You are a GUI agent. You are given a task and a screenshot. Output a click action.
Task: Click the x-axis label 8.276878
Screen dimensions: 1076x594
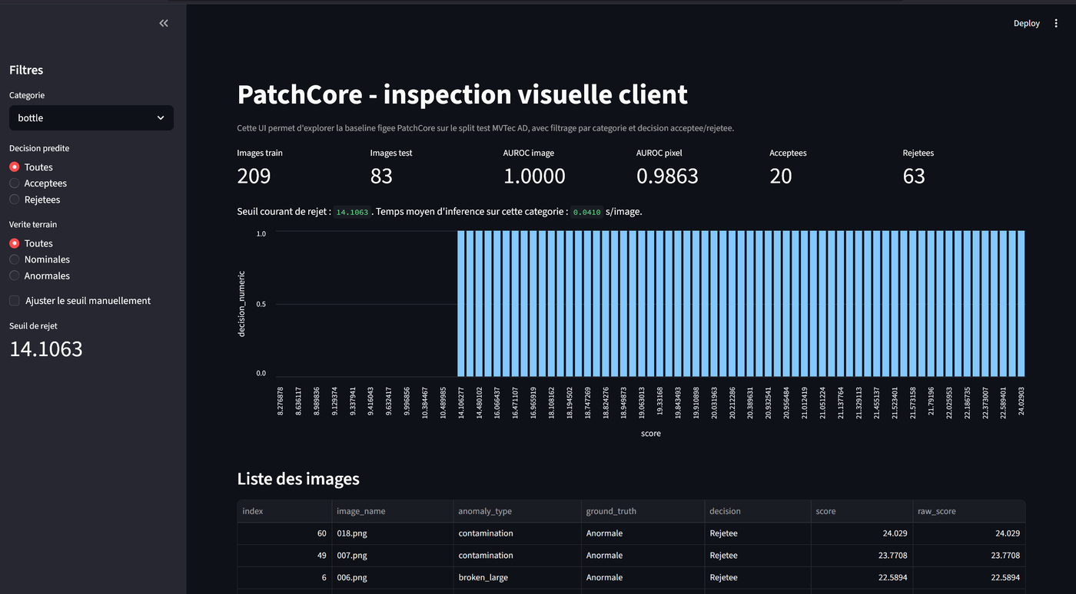point(281,401)
